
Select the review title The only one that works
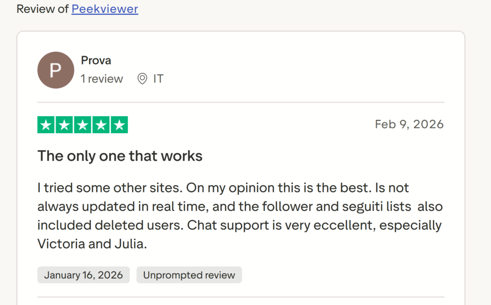(x=120, y=156)
